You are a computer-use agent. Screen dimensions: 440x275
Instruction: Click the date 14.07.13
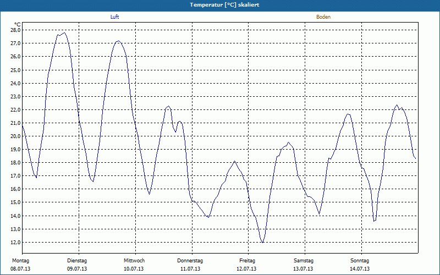pyautogui.click(x=360, y=269)
